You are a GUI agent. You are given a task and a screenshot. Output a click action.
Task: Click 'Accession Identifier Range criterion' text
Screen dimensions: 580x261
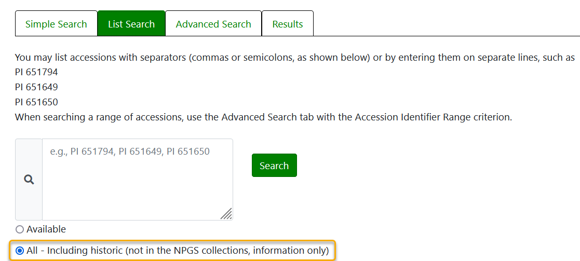(x=433, y=118)
